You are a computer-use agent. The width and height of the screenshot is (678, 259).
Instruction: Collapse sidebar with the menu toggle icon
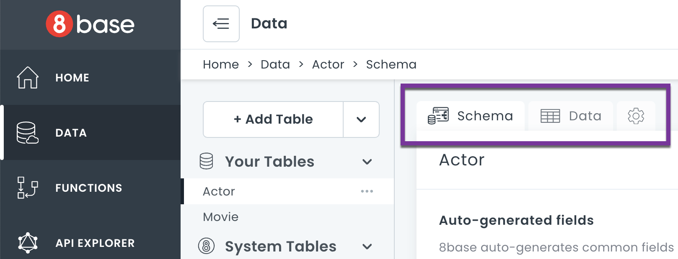[221, 24]
